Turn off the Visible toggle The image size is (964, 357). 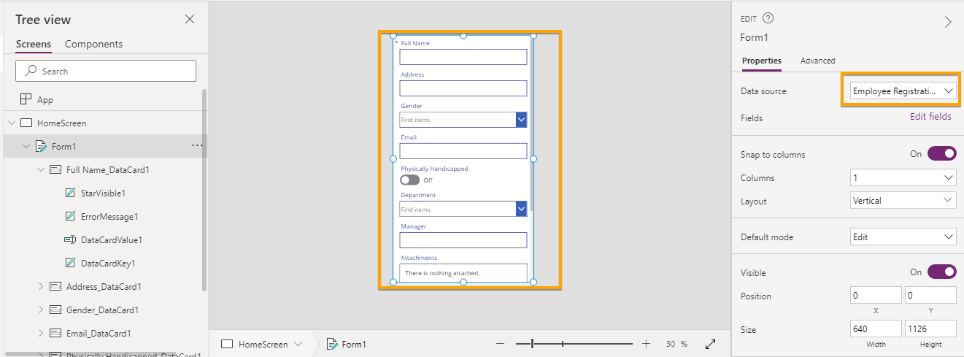tap(941, 272)
